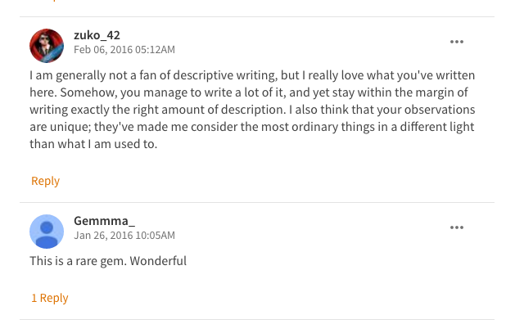Click the Jan 26, 2016 10:05AM timestamp
The height and width of the screenshot is (324, 515).
(124, 236)
